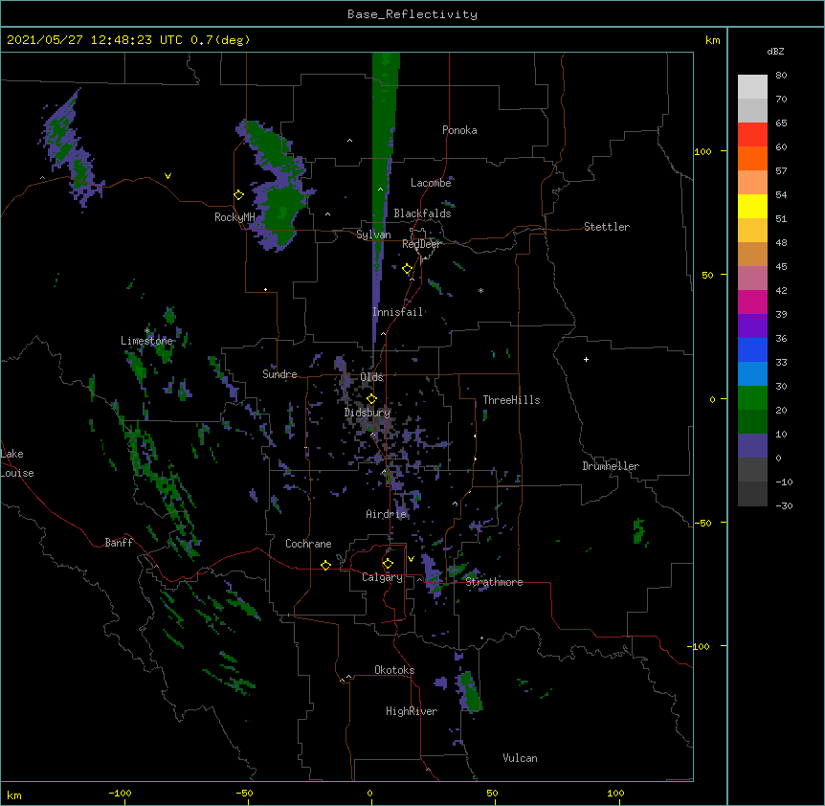Viewport: 825px width, 806px height.
Task: Select the RockyMH label
Action: point(234,217)
